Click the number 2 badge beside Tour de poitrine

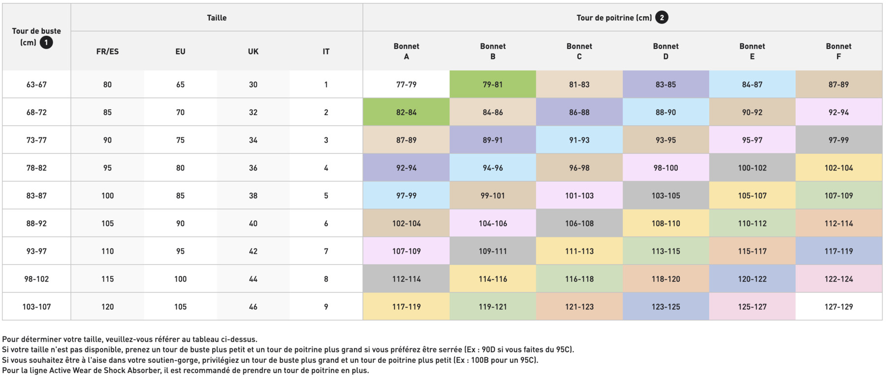pos(662,18)
